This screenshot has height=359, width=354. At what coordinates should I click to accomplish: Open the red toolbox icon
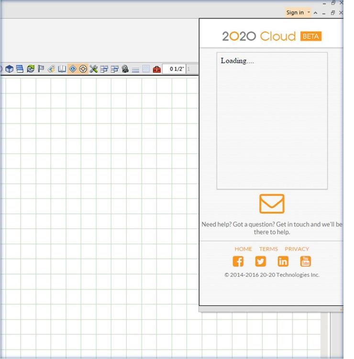[x=157, y=69]
